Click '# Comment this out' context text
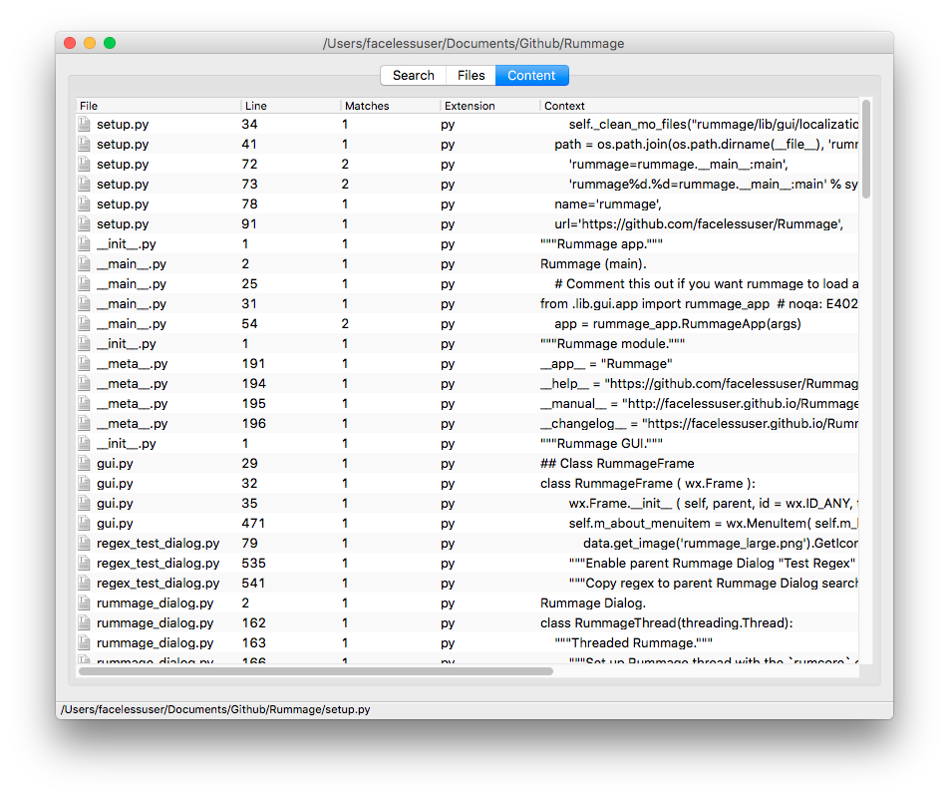949x799 pixels. pos(707,284)
